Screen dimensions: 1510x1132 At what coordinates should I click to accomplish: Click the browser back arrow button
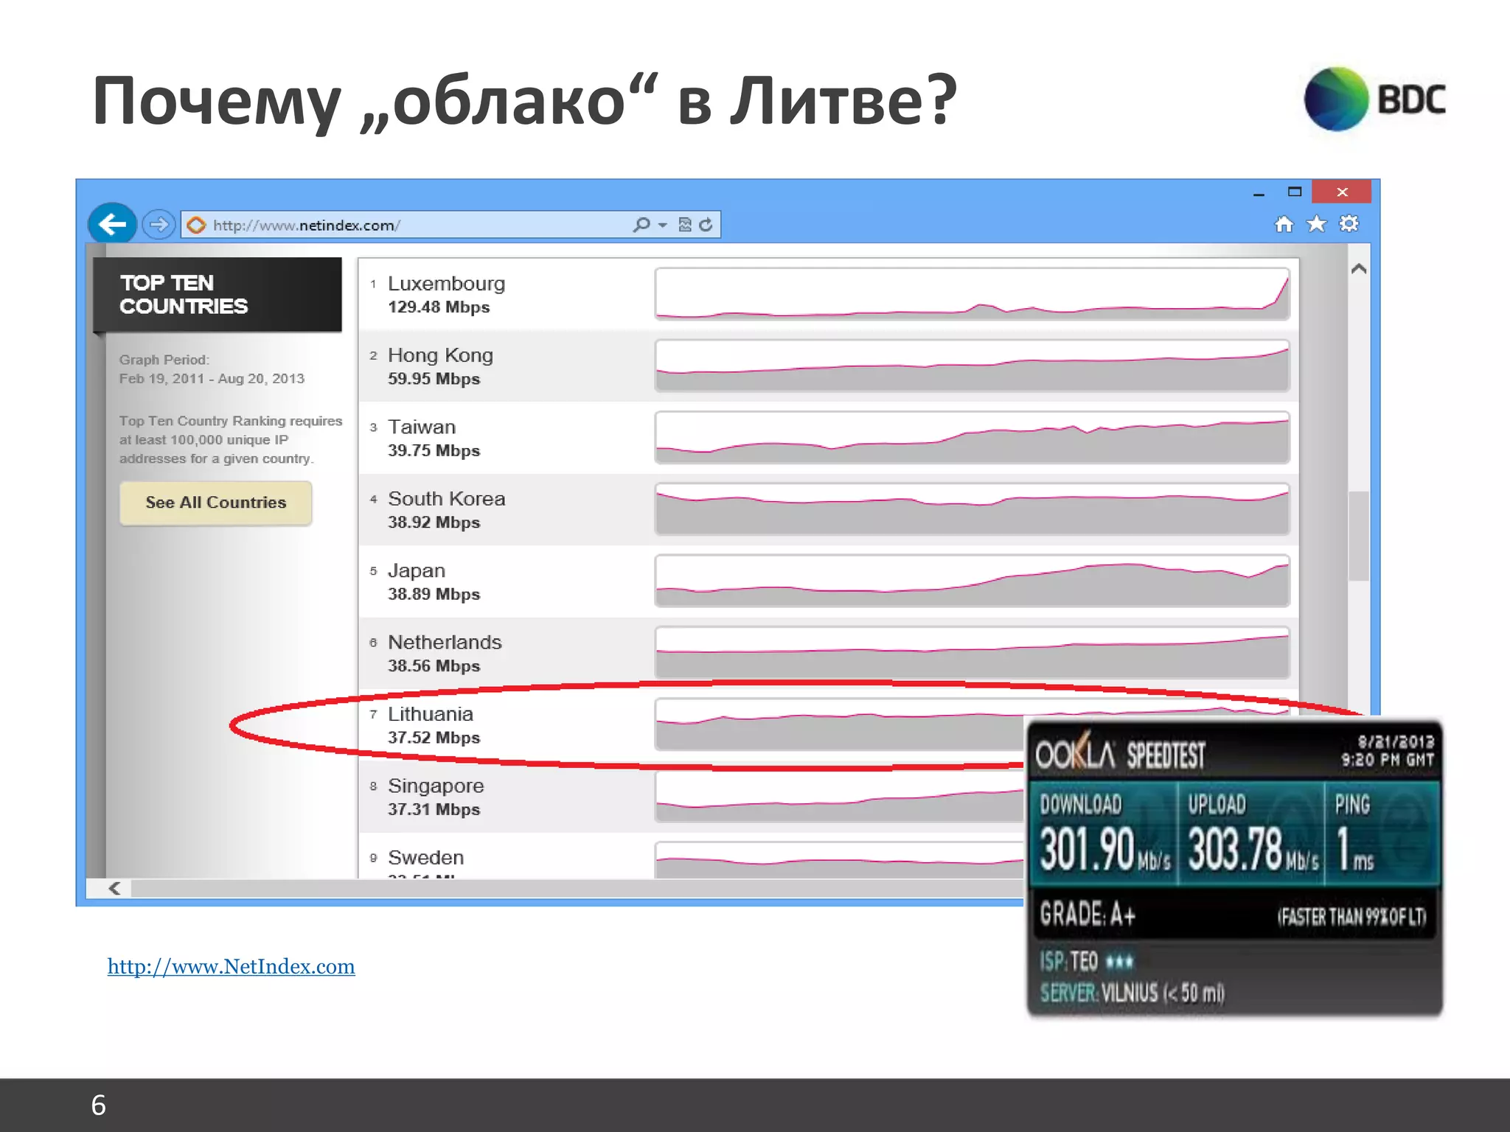click(112, 223)
